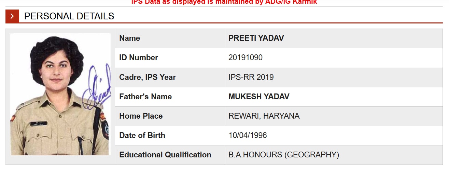Screen dimensions: 449x172
Task: Open the officer's profile photo
Action: [x=60, y=94]
